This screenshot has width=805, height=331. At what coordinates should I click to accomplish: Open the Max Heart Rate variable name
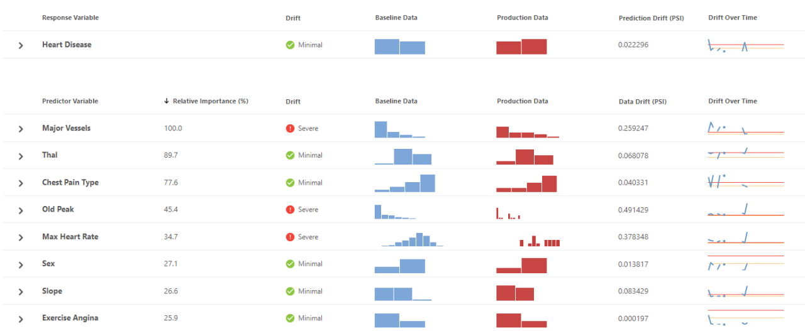70,237
